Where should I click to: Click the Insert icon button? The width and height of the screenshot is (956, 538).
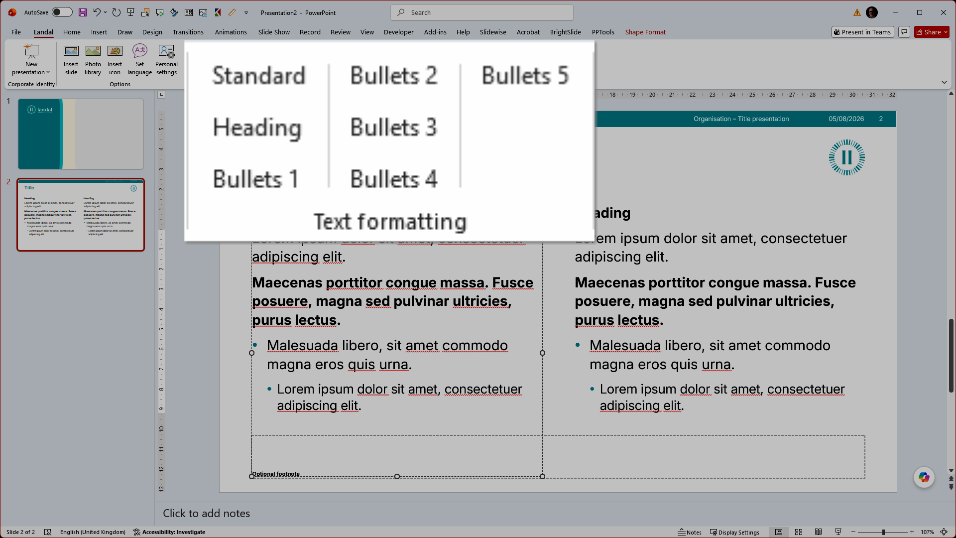click(115, 60)
